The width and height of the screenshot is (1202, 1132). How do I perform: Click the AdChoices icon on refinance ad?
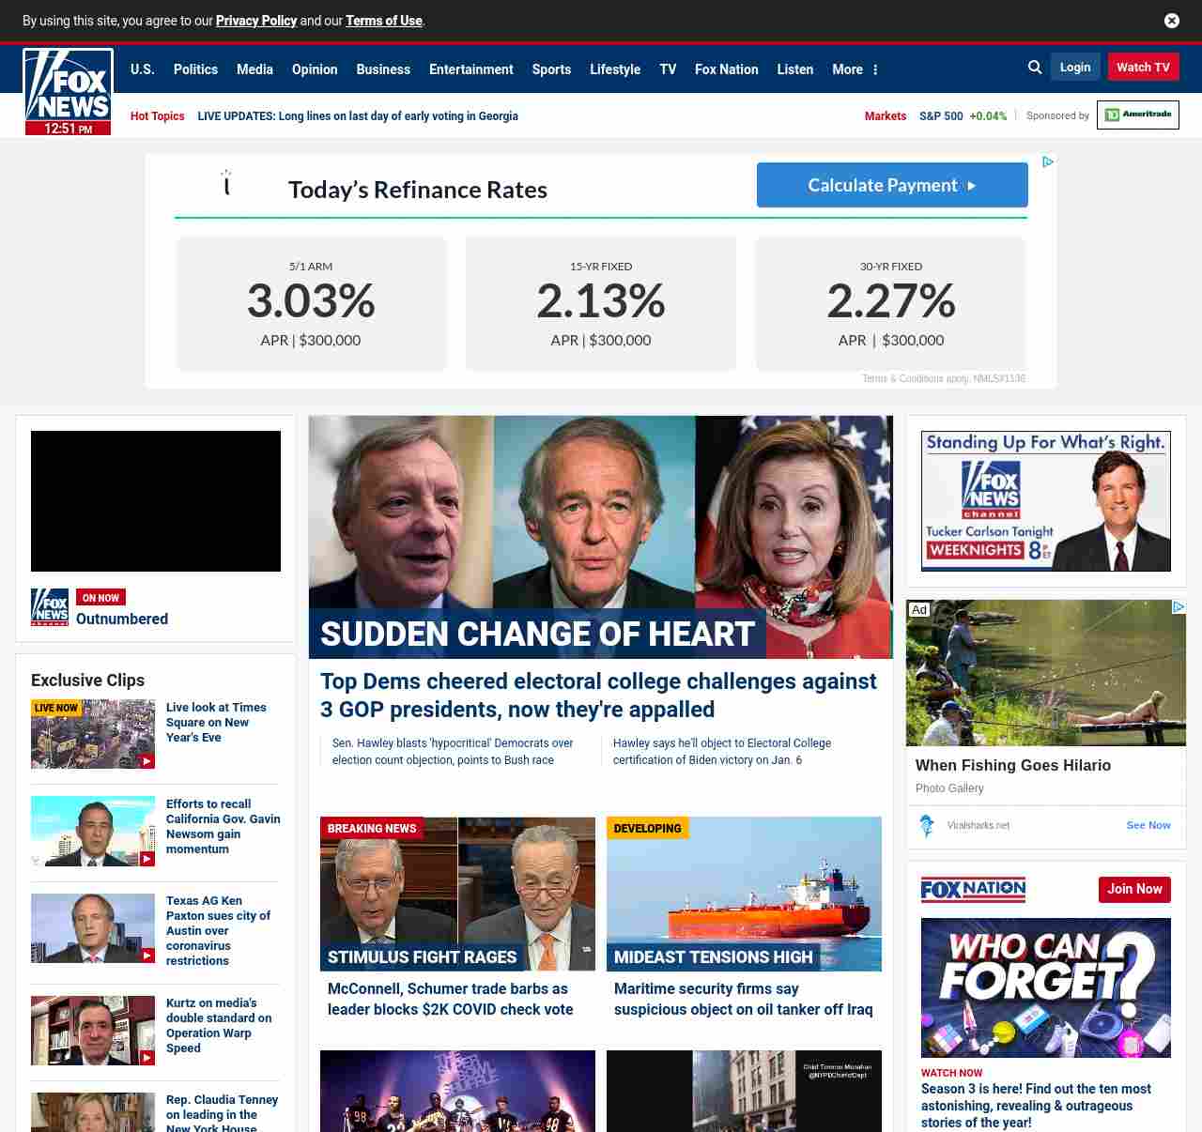tap(1048, 162)
